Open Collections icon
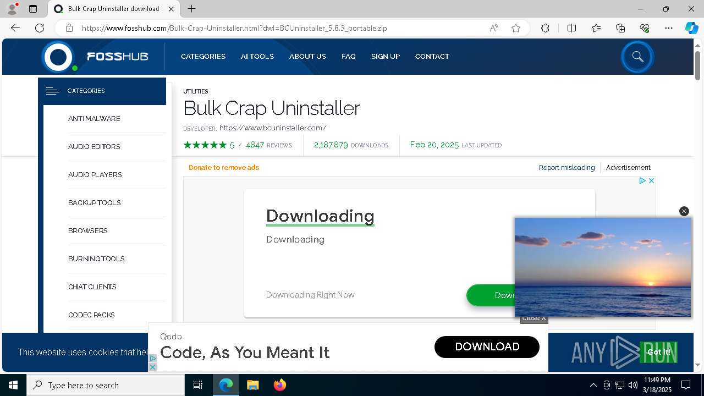704x396 pixels. click(620, 28)
